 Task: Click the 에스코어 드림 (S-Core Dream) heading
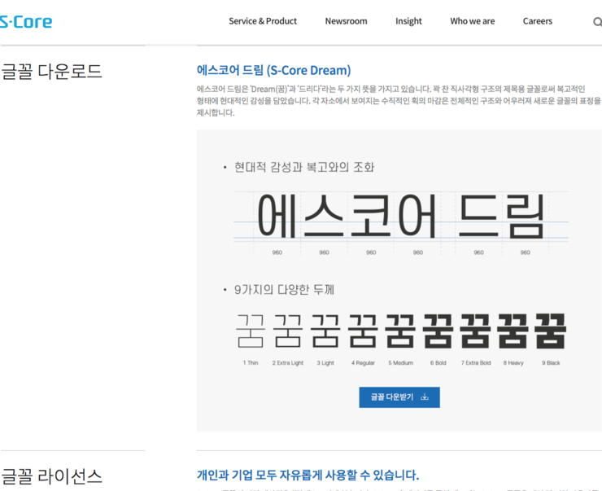coord(273,70)
